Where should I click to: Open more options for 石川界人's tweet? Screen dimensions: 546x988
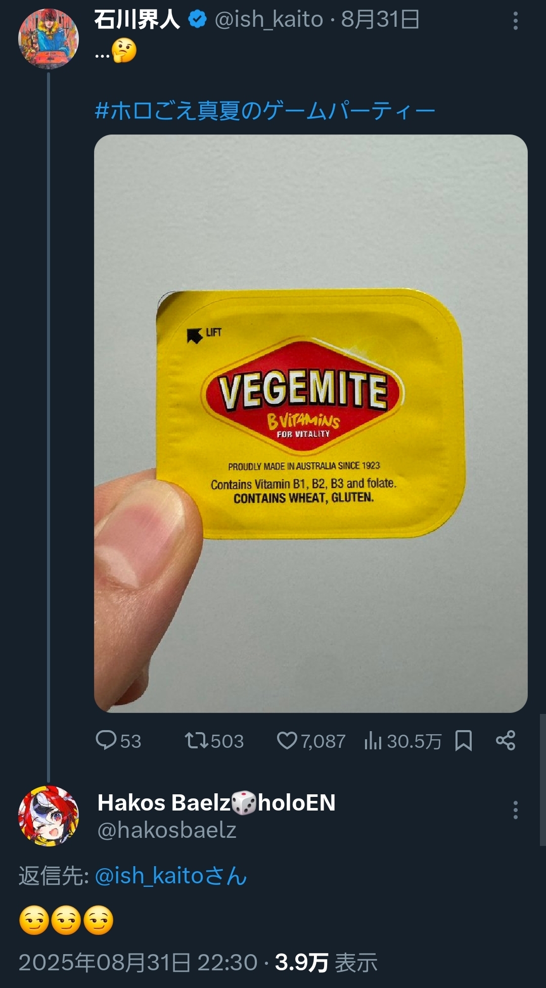click(x=515, y=21)
